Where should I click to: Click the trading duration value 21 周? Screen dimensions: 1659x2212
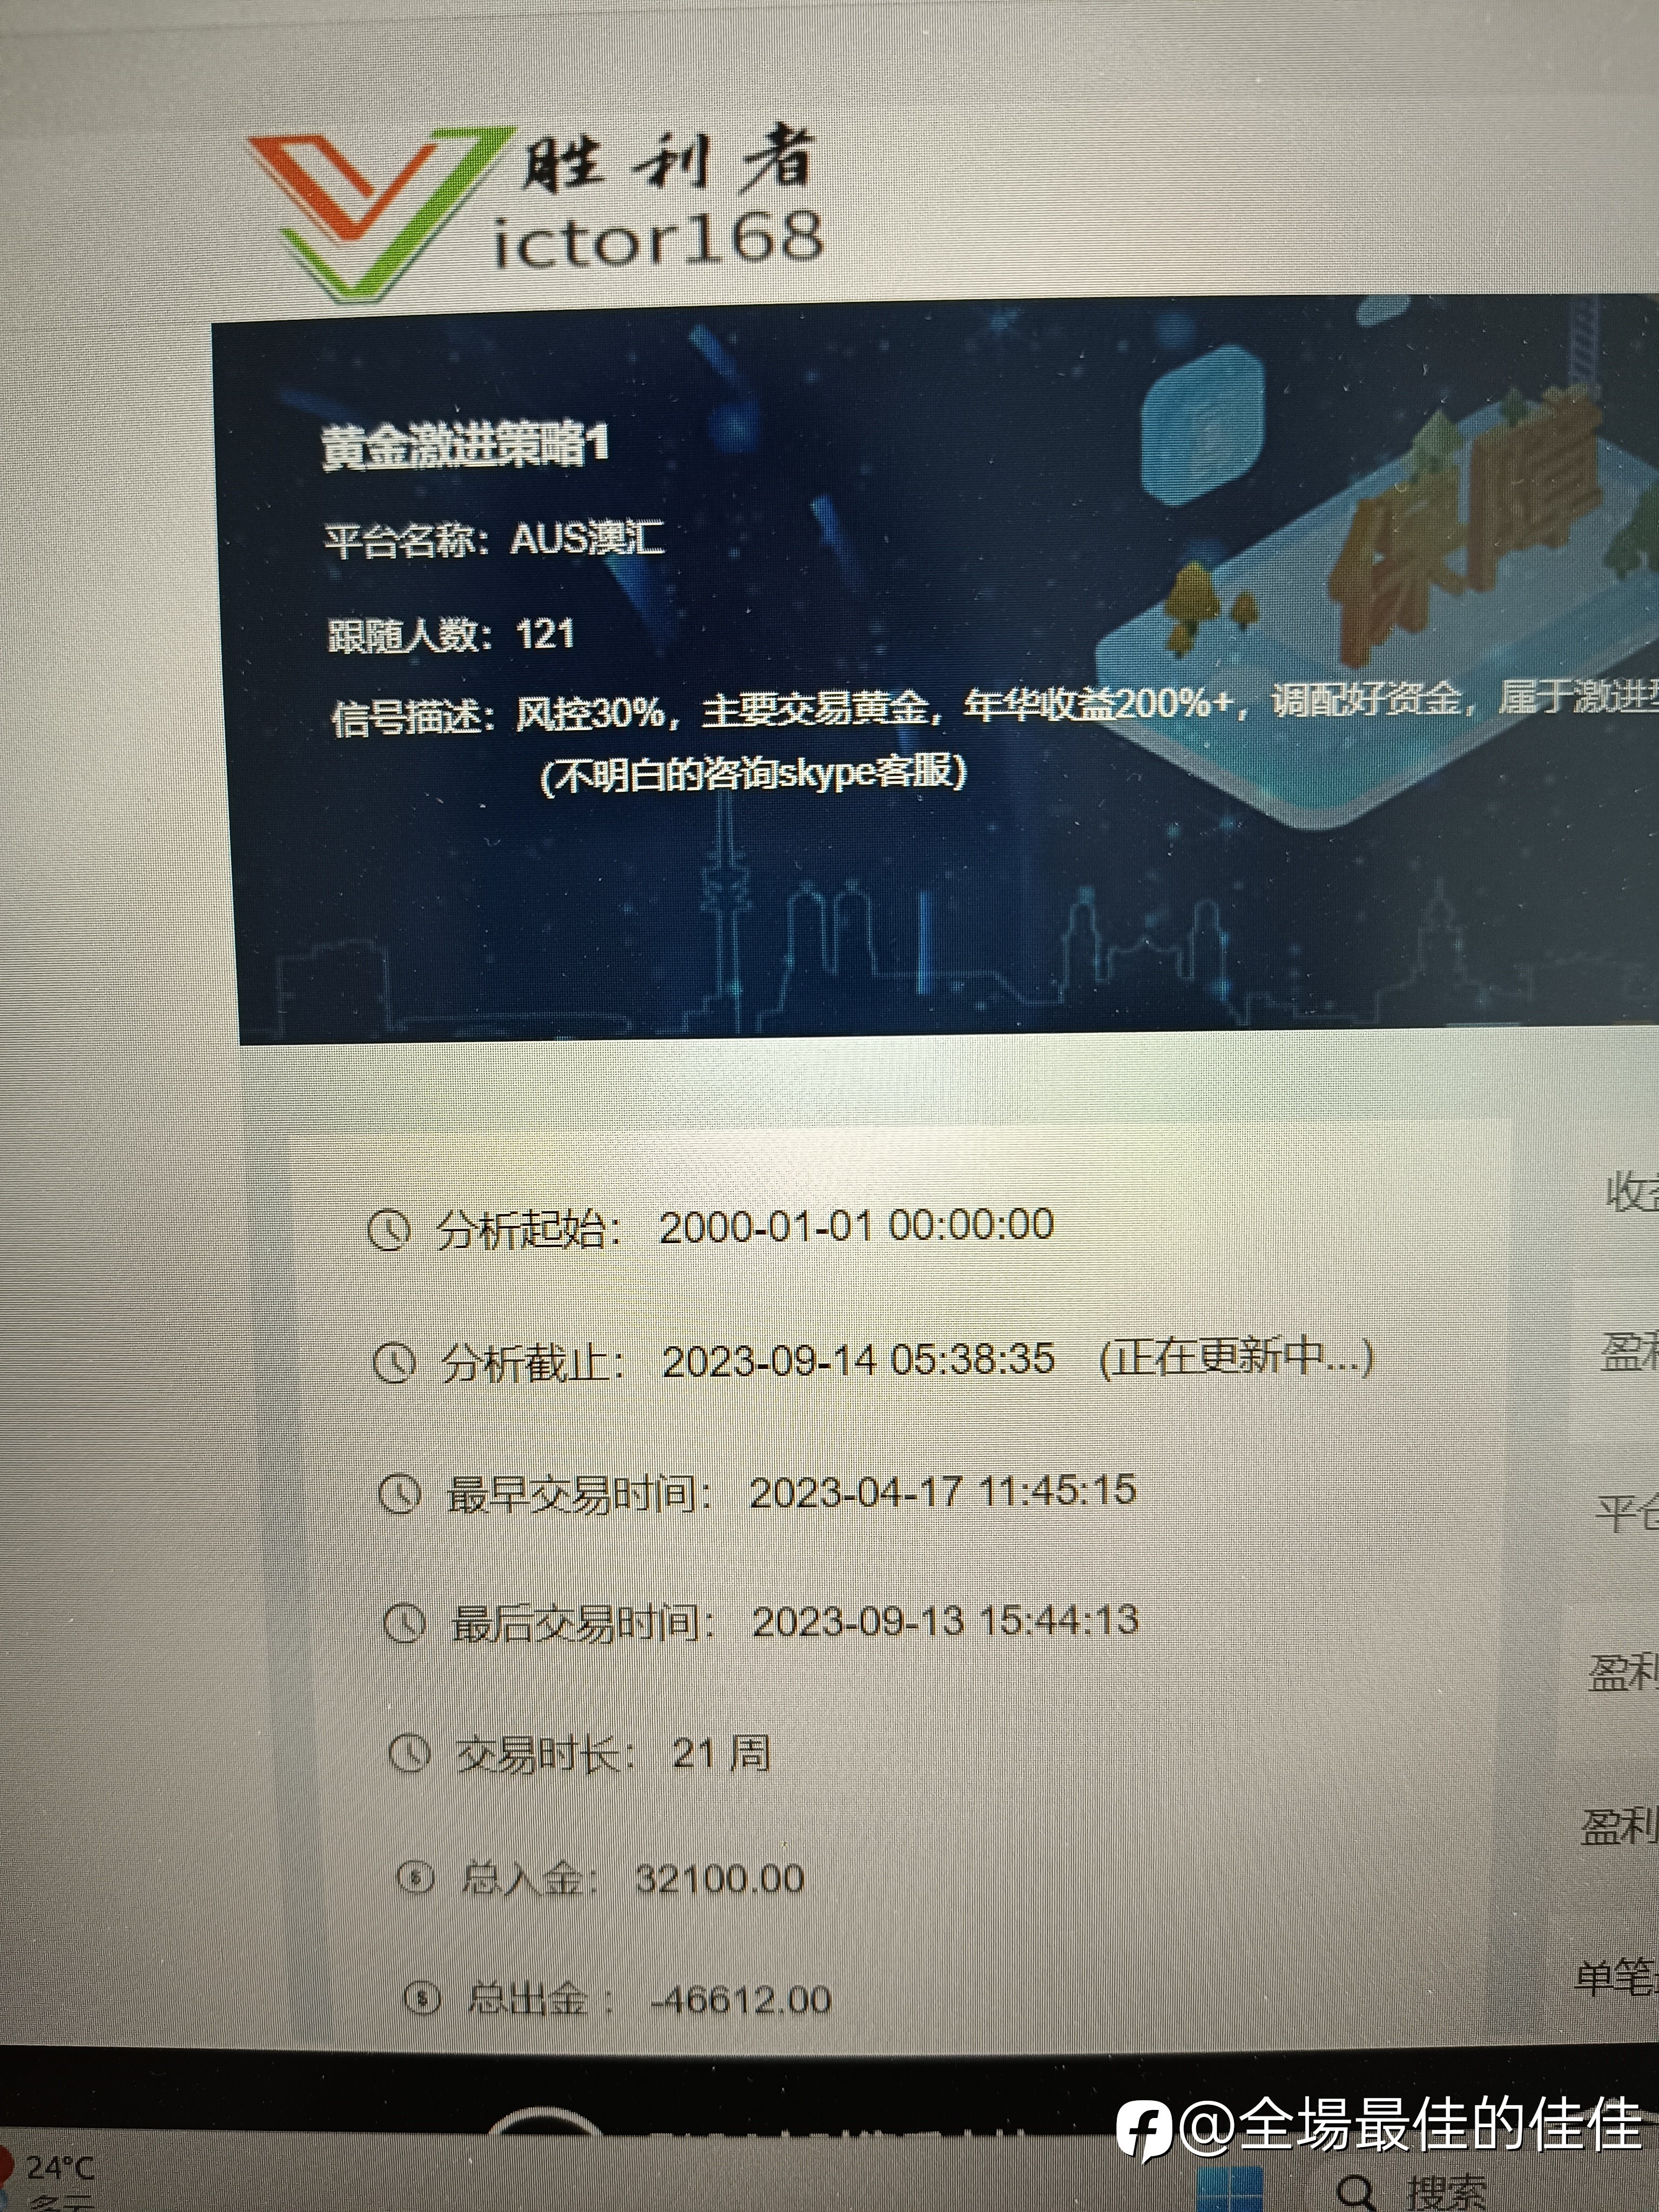point(721,1752)
